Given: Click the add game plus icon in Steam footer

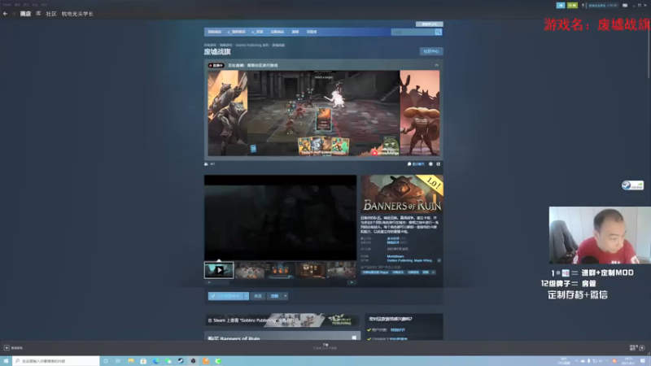Looking at the screenshot, I should pos(7,348).
